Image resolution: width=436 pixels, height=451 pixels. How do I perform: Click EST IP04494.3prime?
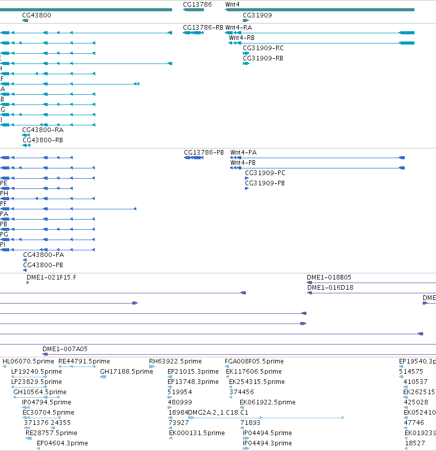tap(267, 443)
